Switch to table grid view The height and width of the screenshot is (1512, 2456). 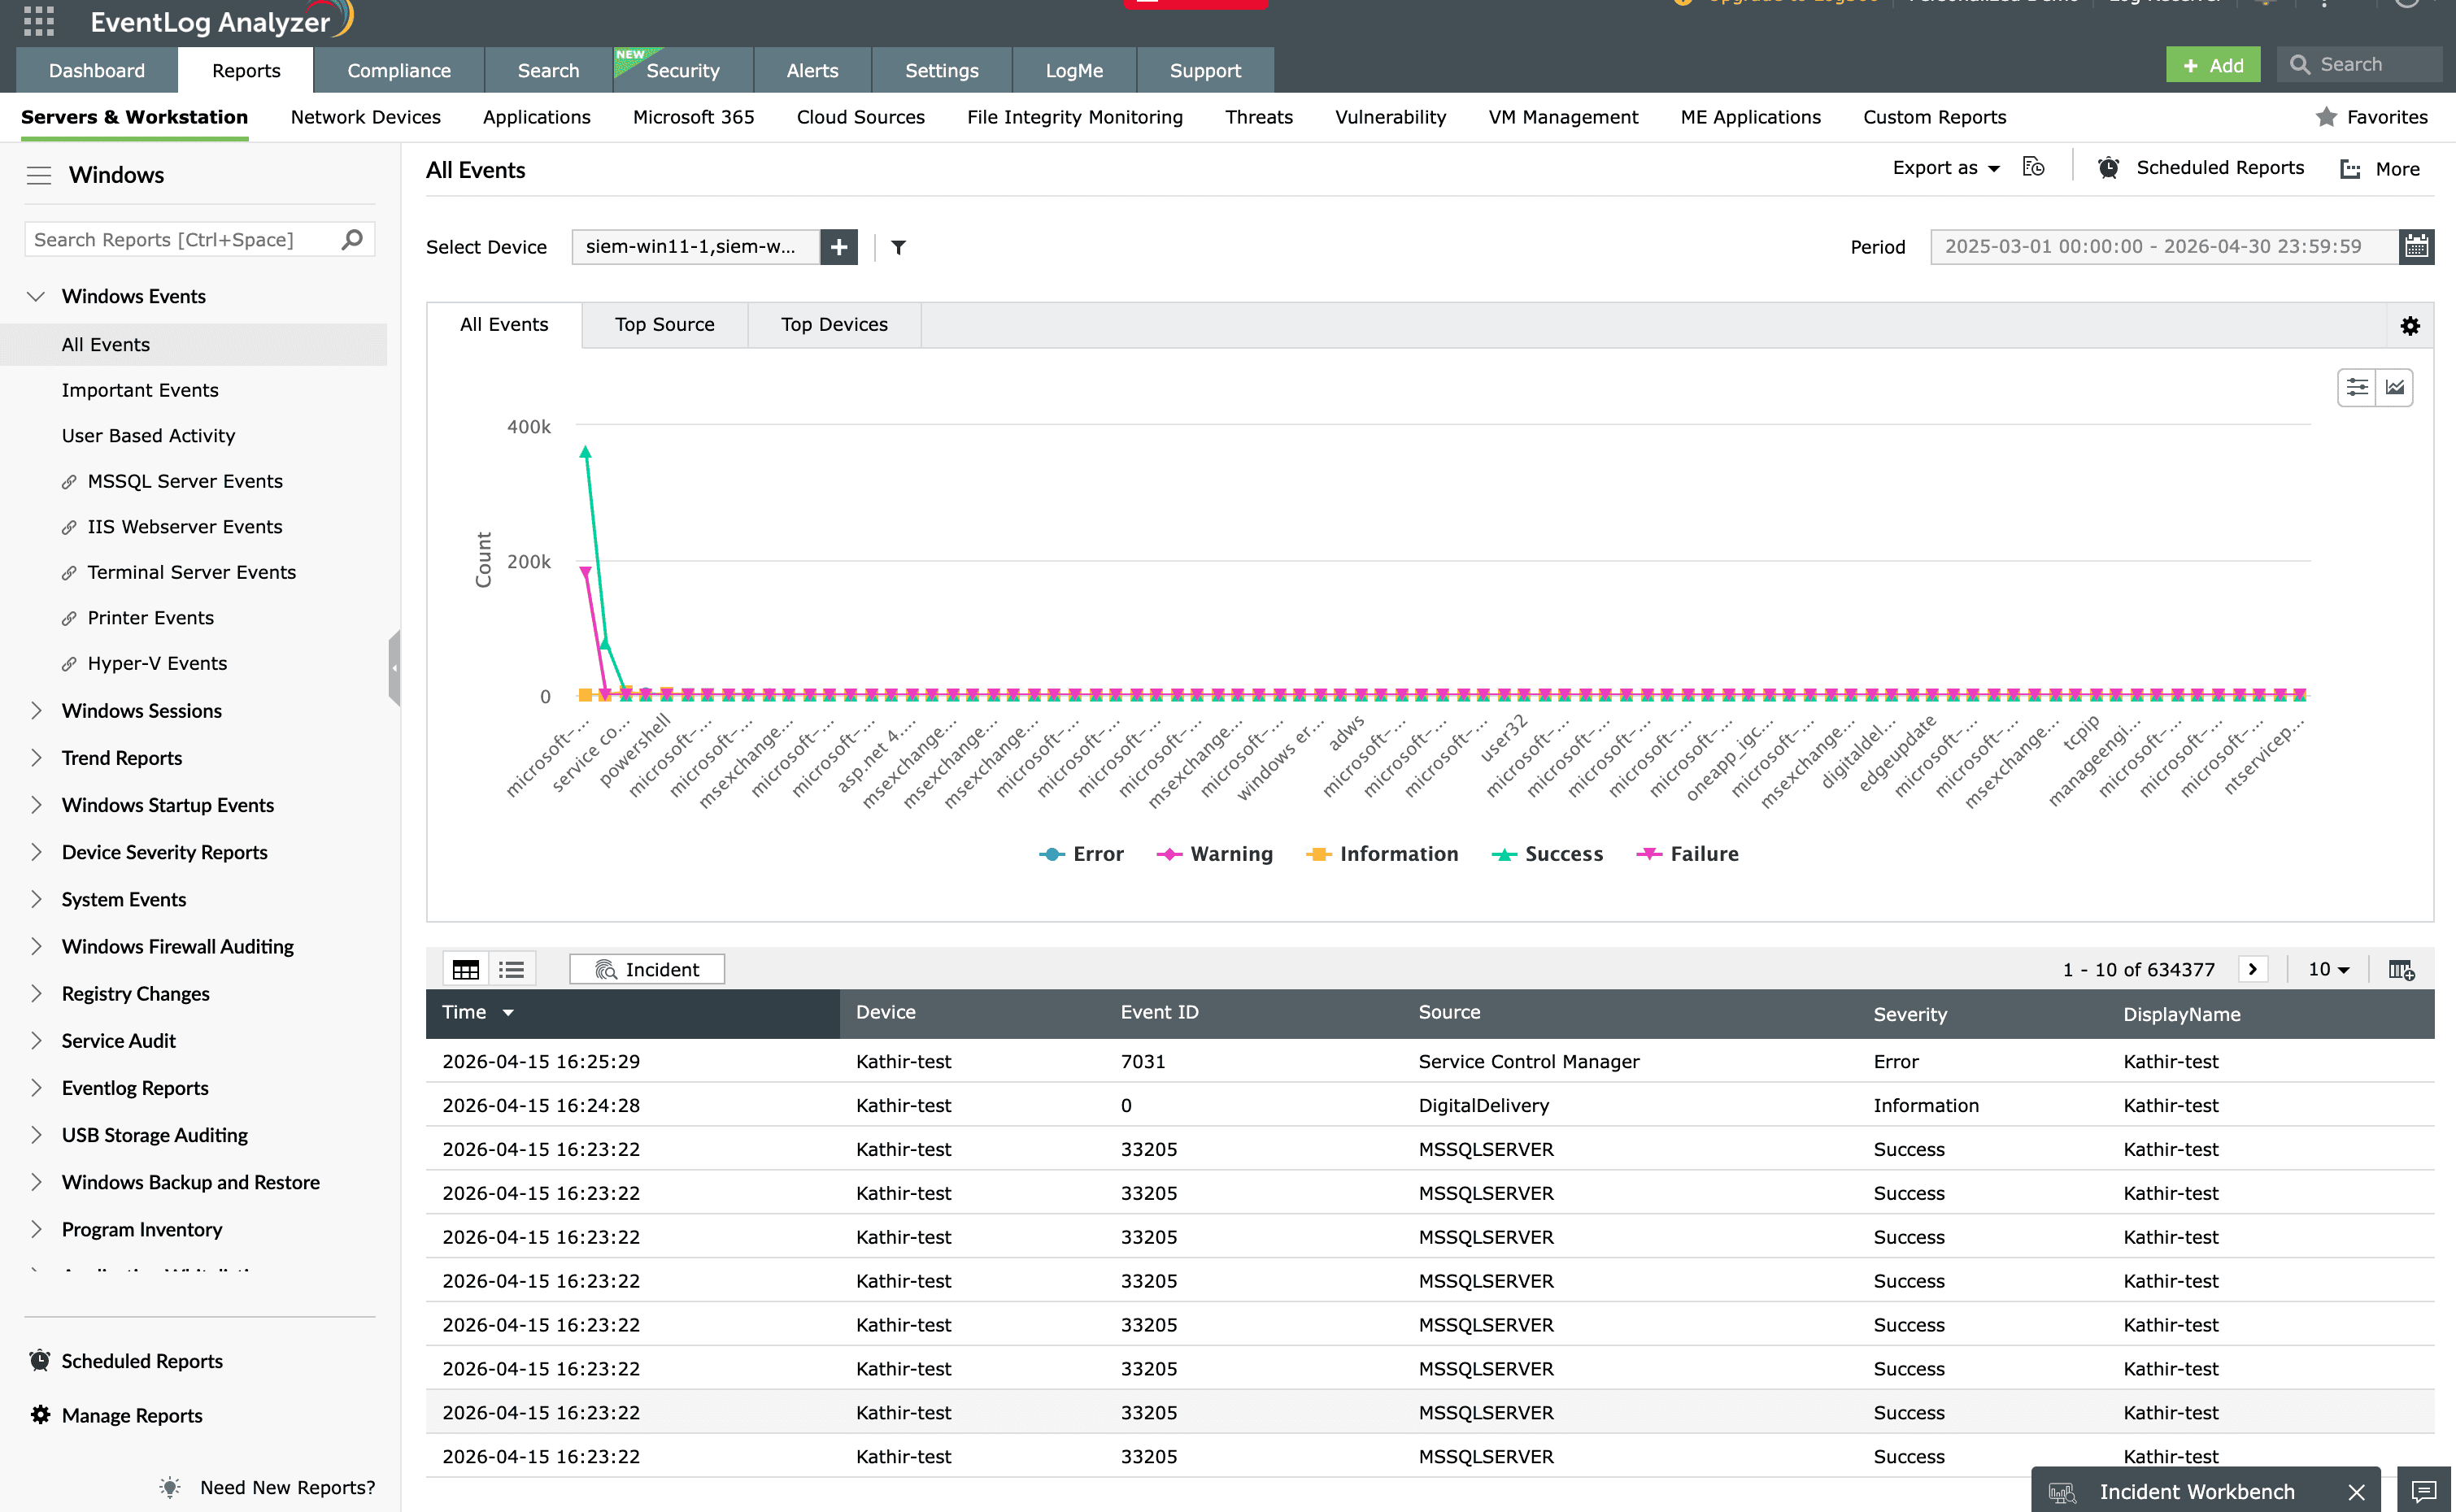tap(466, 969)
